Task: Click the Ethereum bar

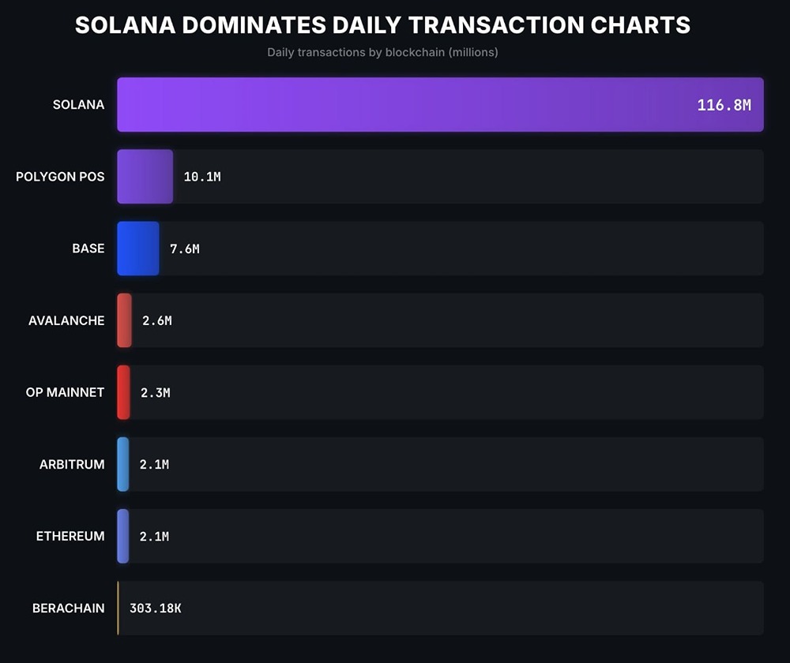Action: point(122,536)
